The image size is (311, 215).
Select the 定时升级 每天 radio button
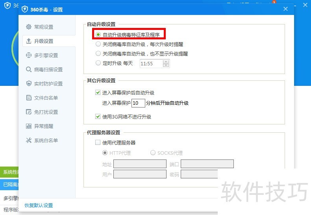coord(98,63)
